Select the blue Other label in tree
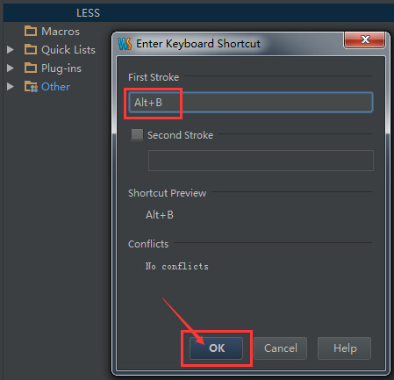The width and height of the screenshot is (394, 380). (x=55, y=87)
